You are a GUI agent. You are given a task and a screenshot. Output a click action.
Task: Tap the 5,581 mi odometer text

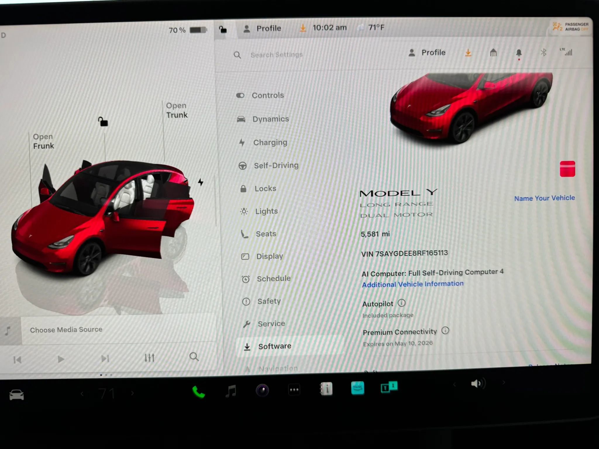[x=375, y=234]
